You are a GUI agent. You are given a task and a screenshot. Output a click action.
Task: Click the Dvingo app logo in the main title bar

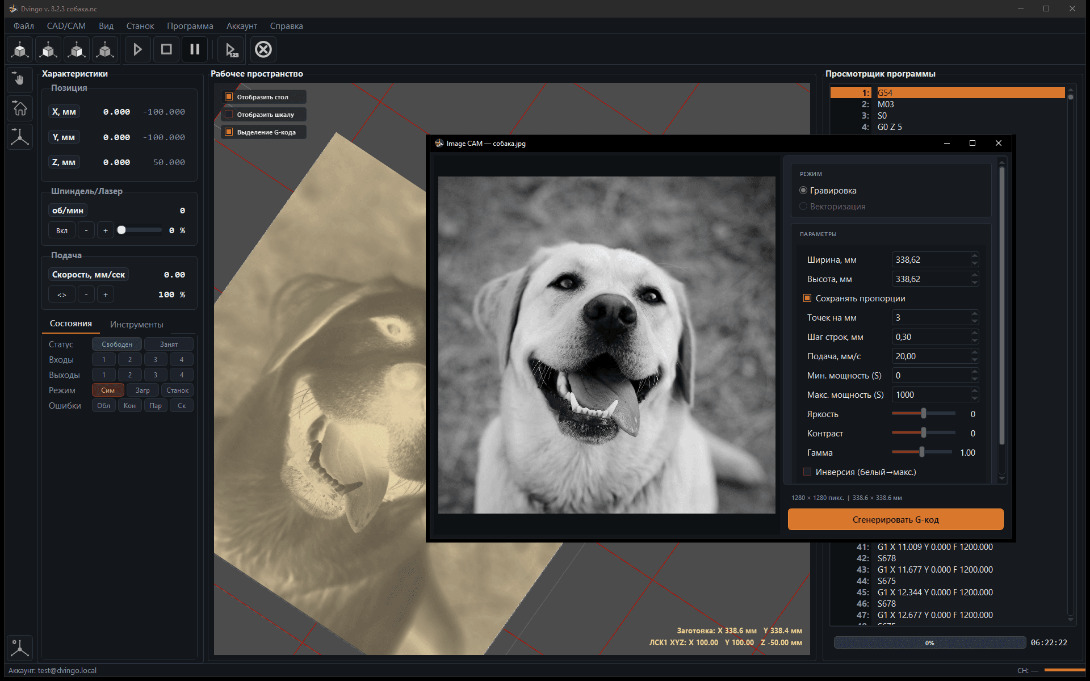(x=13, y=9)
